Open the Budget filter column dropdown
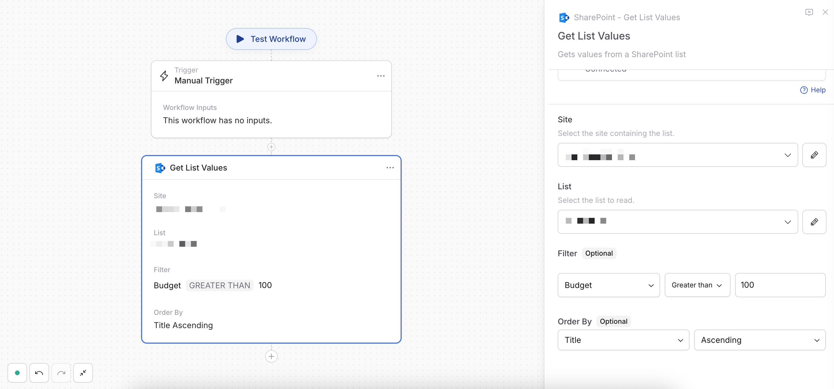The height and width of the screenshot is (389, 834). (609, 285)
